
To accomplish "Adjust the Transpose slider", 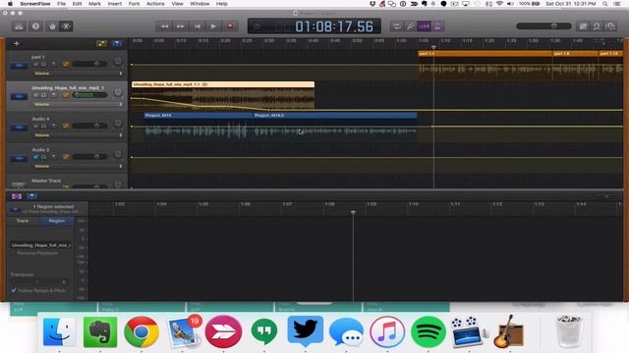I will point(38,281).
